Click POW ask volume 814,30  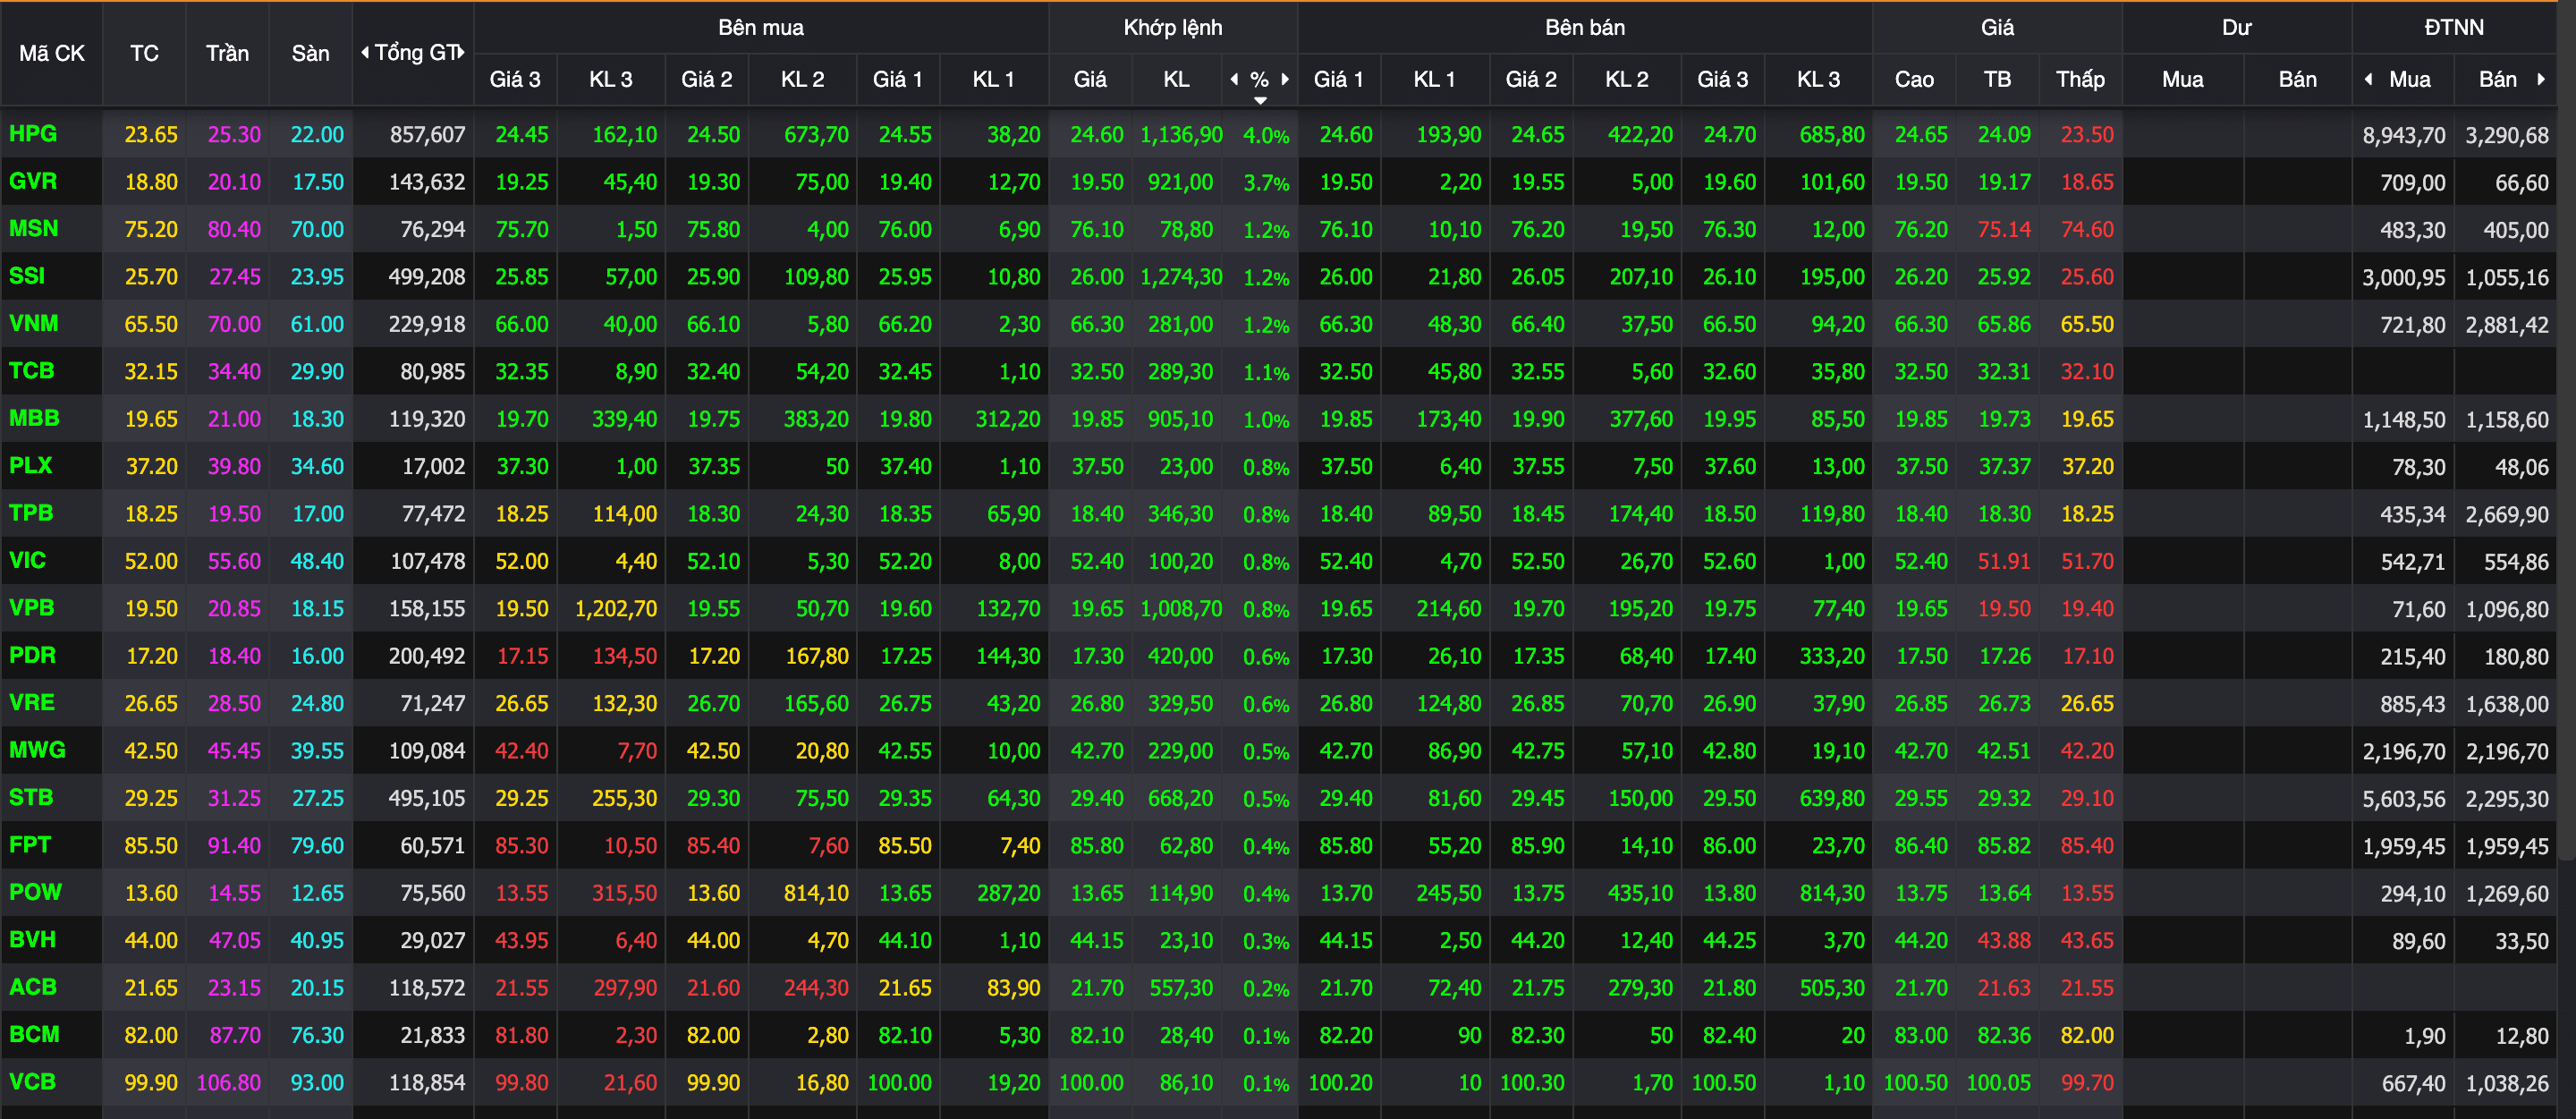tap(1832, 893)
